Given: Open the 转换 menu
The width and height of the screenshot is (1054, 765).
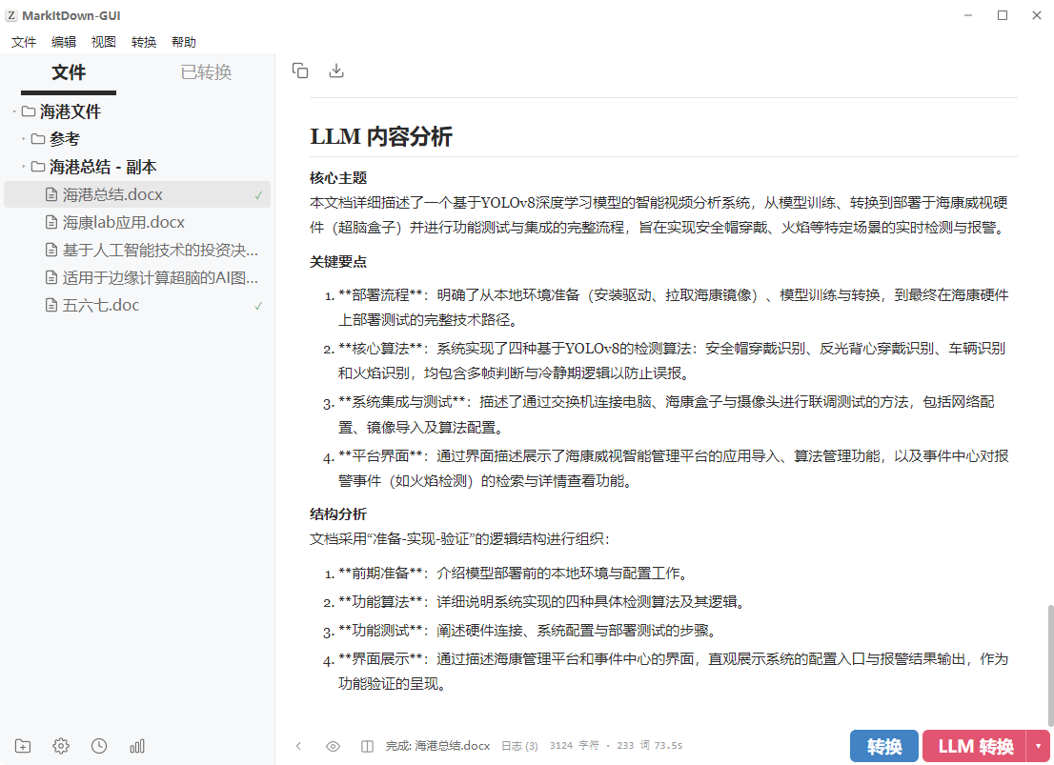Looking at the screenshot, I should 144,42.
